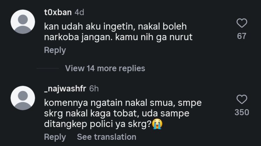Expand View 14 more replies

(x=105, y=68)
